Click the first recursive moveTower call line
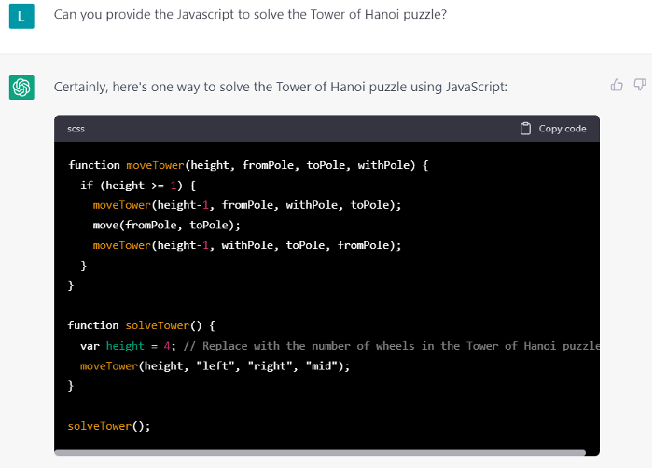This screenshot has width=653, height=468. pyautogui.click(x=246, y=205)
